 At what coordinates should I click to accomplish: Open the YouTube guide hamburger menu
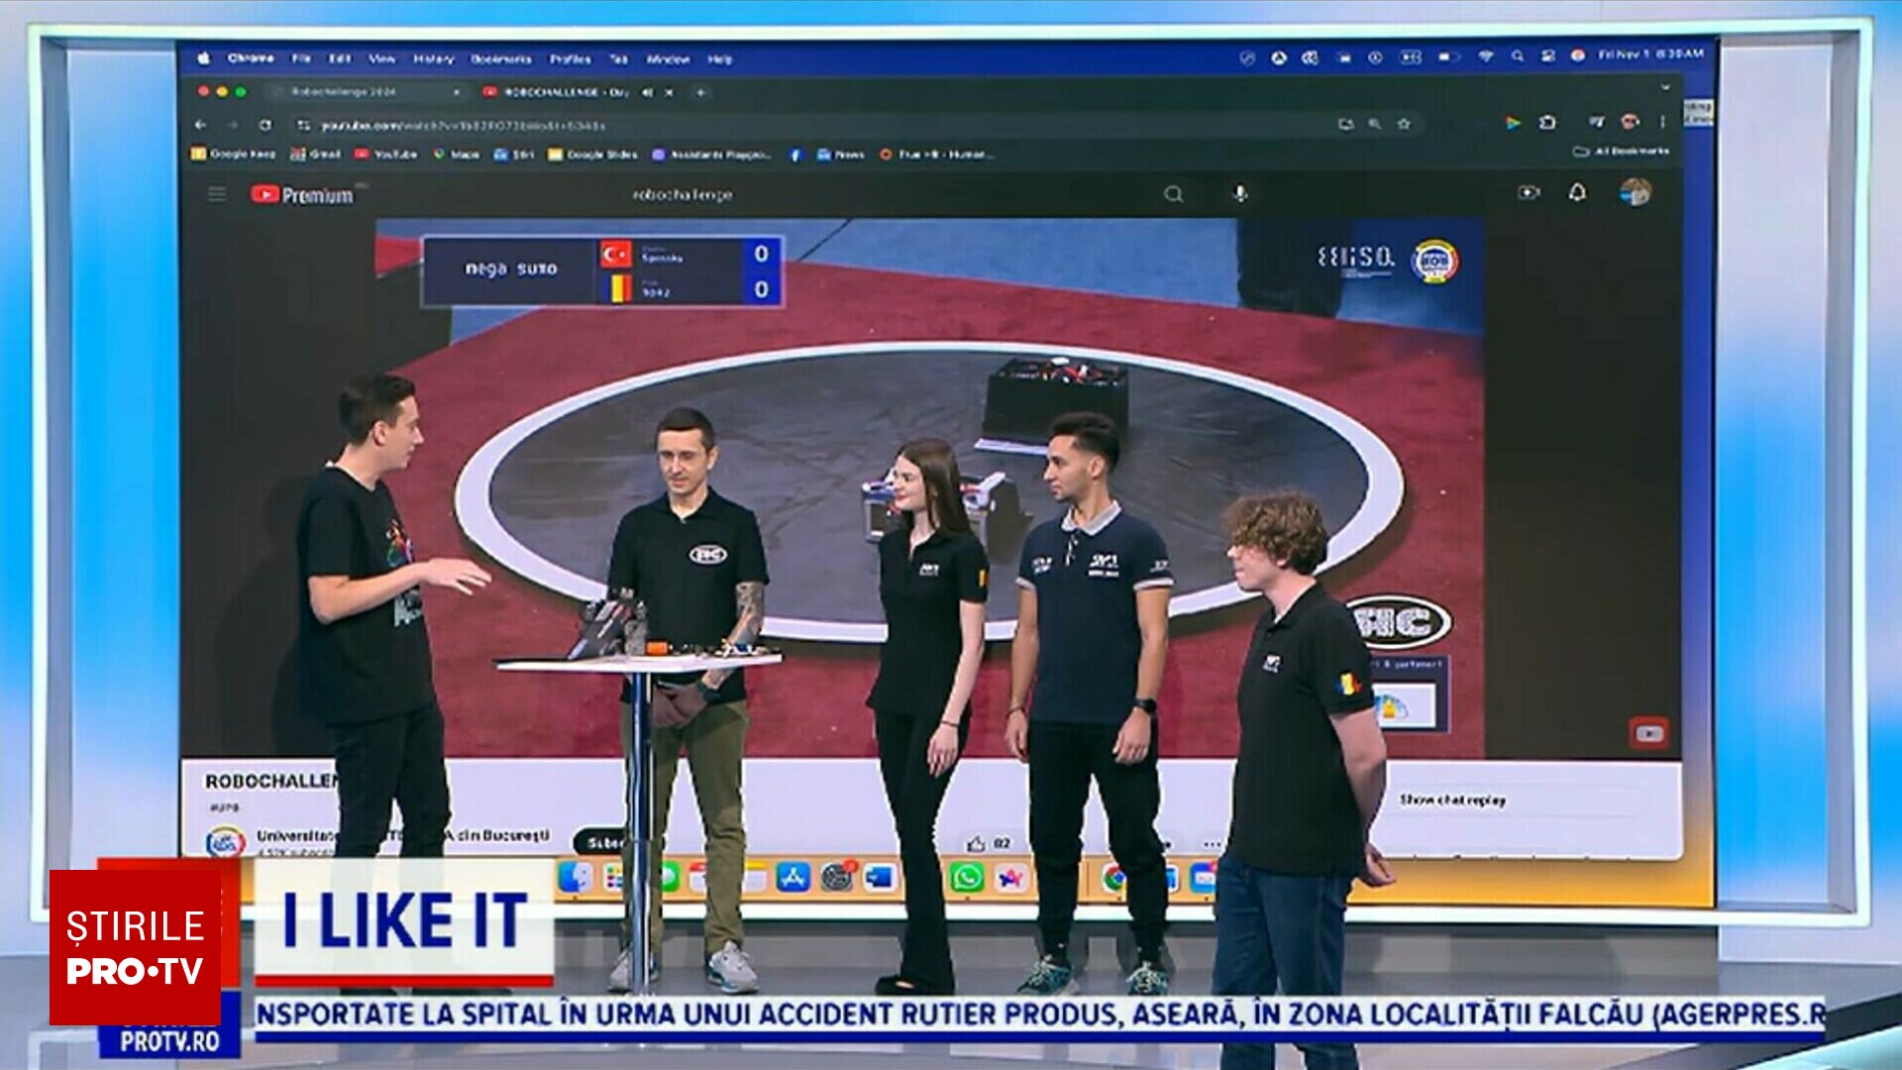(217, 194)
